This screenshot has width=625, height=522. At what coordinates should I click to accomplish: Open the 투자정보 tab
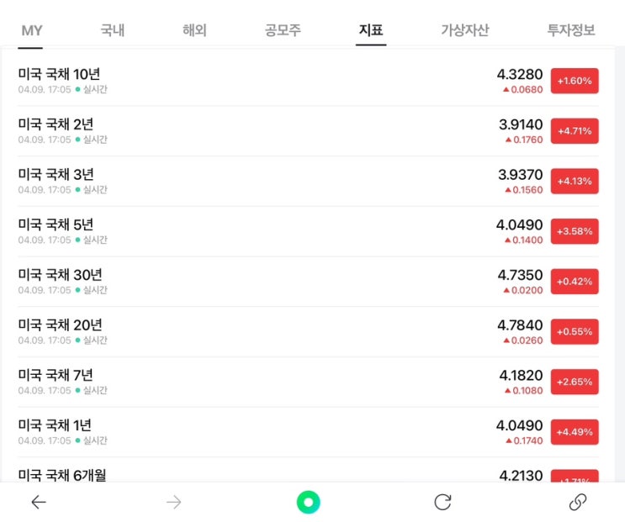click(x=570, y=30)
